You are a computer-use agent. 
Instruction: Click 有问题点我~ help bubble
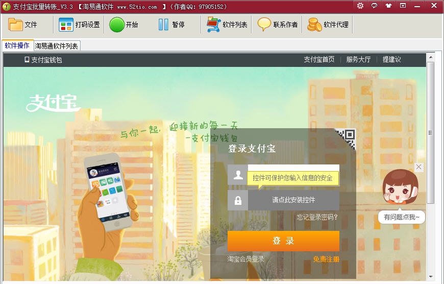[402, 217]
